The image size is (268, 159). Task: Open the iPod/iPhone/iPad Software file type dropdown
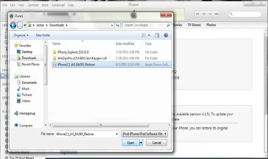tap(144, 134)
